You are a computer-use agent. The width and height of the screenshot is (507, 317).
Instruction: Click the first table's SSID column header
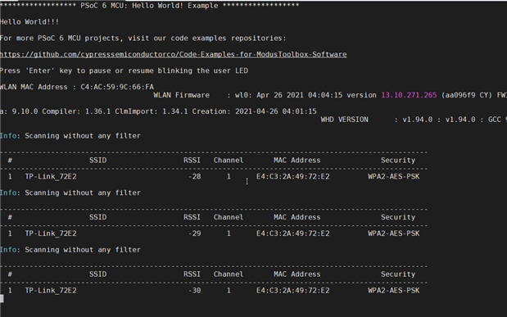click(x=97, y=161)
